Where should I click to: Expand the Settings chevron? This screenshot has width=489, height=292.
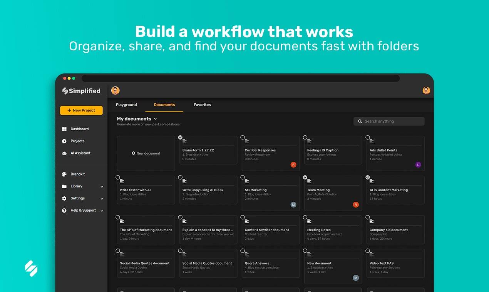(x=102, y=199)
